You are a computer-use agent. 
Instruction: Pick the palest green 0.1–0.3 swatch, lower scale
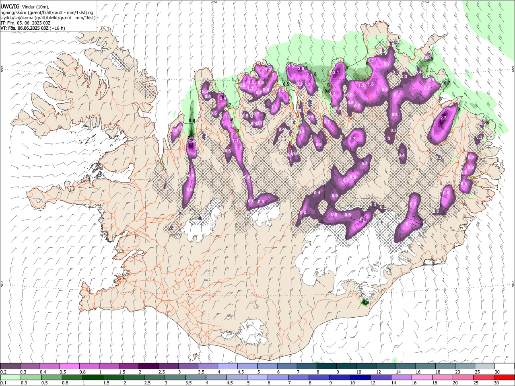10,377
